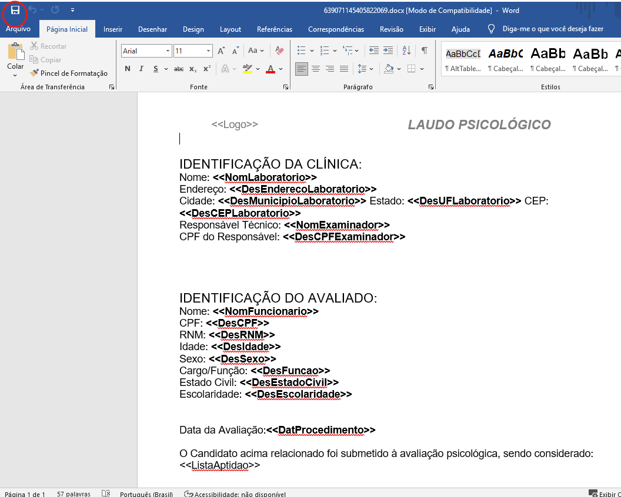The width and height of the screenshot is (621, 497).
Task: Toggle bold (N) formatting
Action: (128, 69)
